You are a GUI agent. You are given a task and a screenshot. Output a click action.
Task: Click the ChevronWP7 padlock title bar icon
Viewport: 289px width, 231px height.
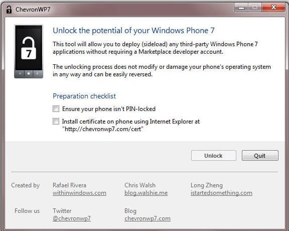9,9
